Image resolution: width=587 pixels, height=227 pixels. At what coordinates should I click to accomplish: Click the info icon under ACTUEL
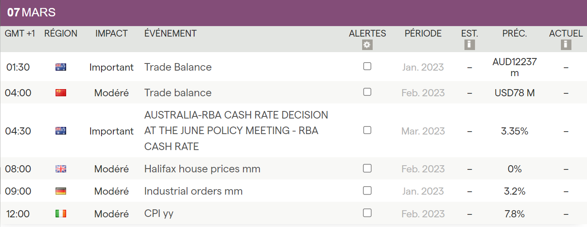[x=566, y=45]
